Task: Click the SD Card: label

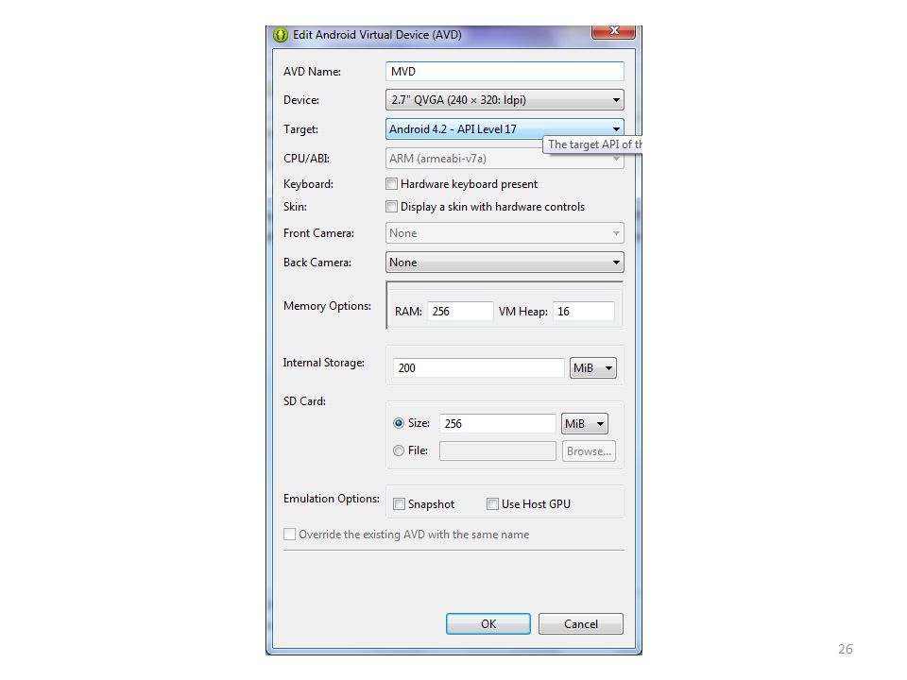Action: point(304,401)
